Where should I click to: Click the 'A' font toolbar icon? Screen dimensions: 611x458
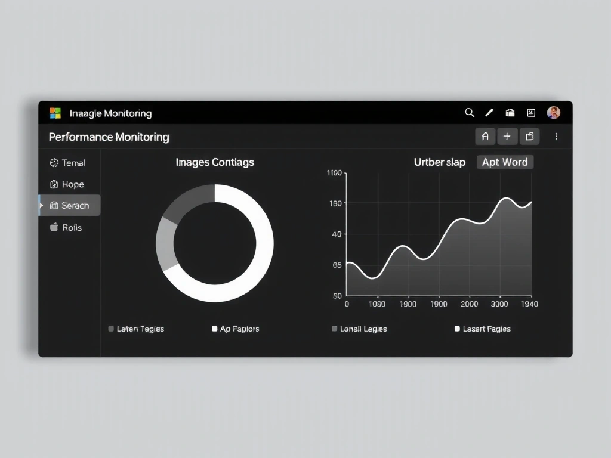[x=485, y=136]
